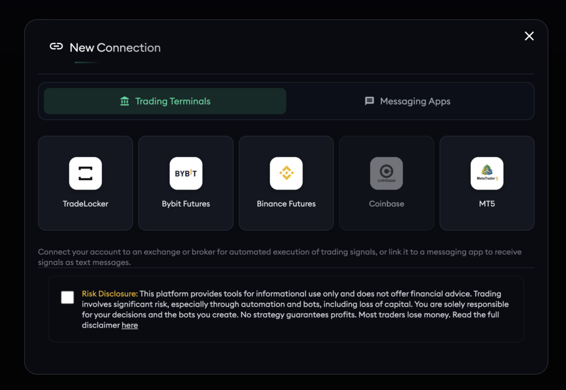The image size is (566, 390).
Task: Click the MT5 text label
Action: 486,204
